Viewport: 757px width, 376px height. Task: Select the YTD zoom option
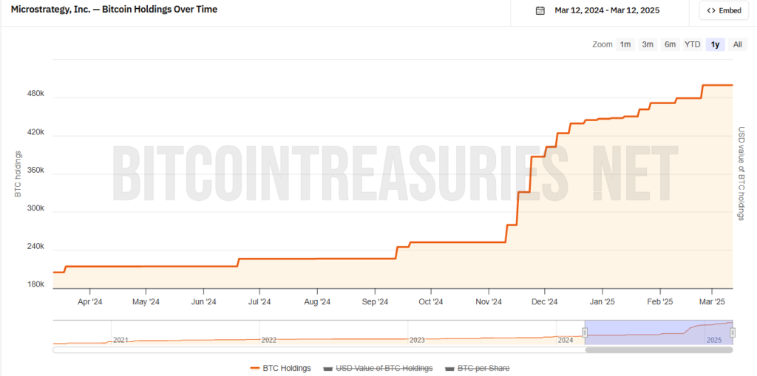pyautogui.click(x=693, y=44)
